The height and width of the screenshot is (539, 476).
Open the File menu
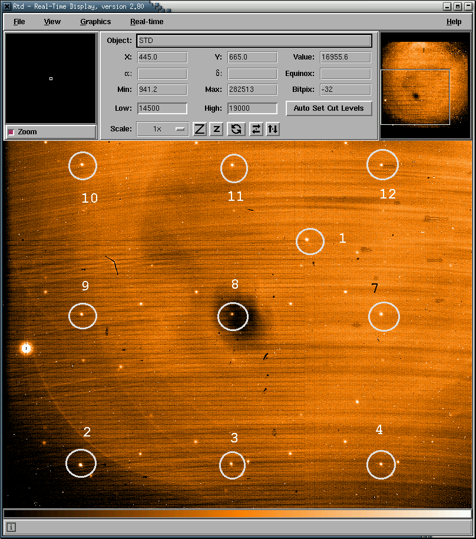[19, 22]
